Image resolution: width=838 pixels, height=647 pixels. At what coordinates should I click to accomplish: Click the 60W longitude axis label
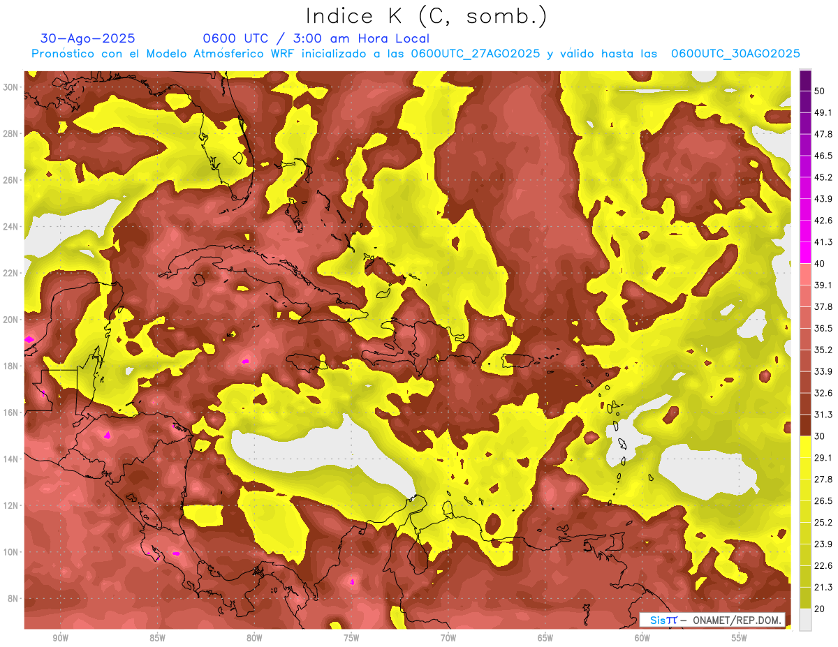coord(642,639)
